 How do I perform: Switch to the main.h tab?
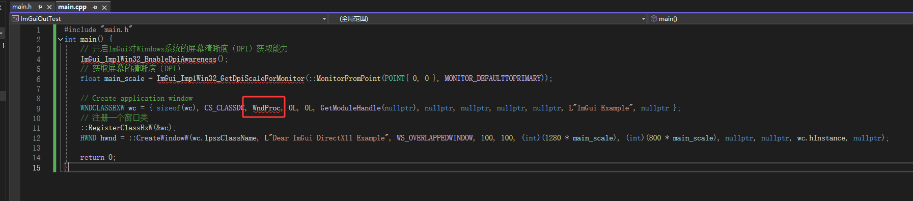(22, 7)
